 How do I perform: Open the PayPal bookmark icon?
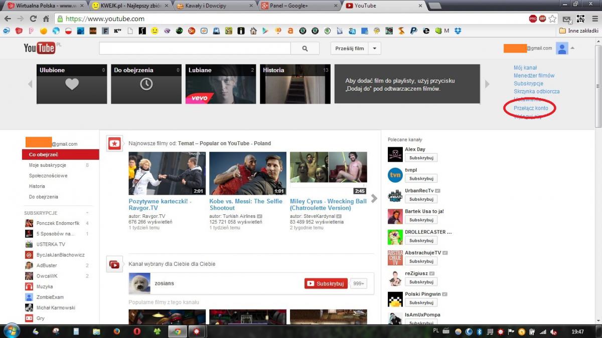(x=413, y=31)
